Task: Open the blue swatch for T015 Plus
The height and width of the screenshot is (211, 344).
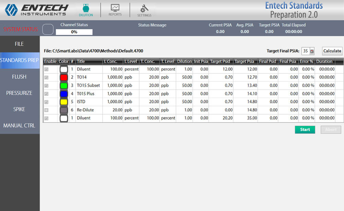Action: [64, 94]
